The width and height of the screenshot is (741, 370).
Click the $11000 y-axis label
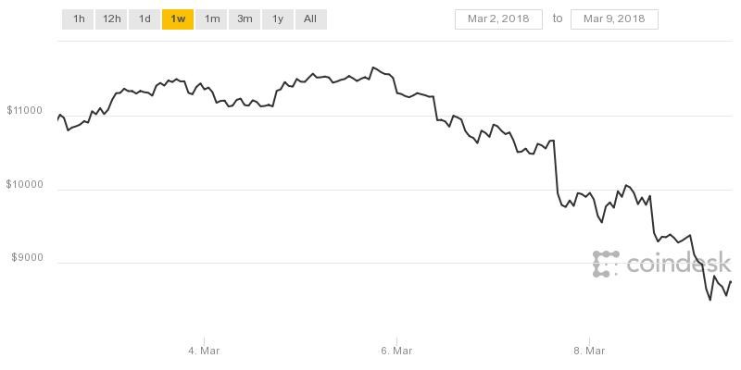click(x=24, y=111)
